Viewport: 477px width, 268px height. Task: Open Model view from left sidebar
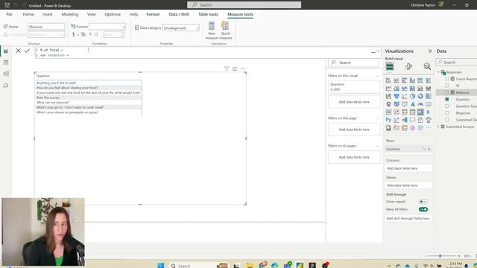6,74
